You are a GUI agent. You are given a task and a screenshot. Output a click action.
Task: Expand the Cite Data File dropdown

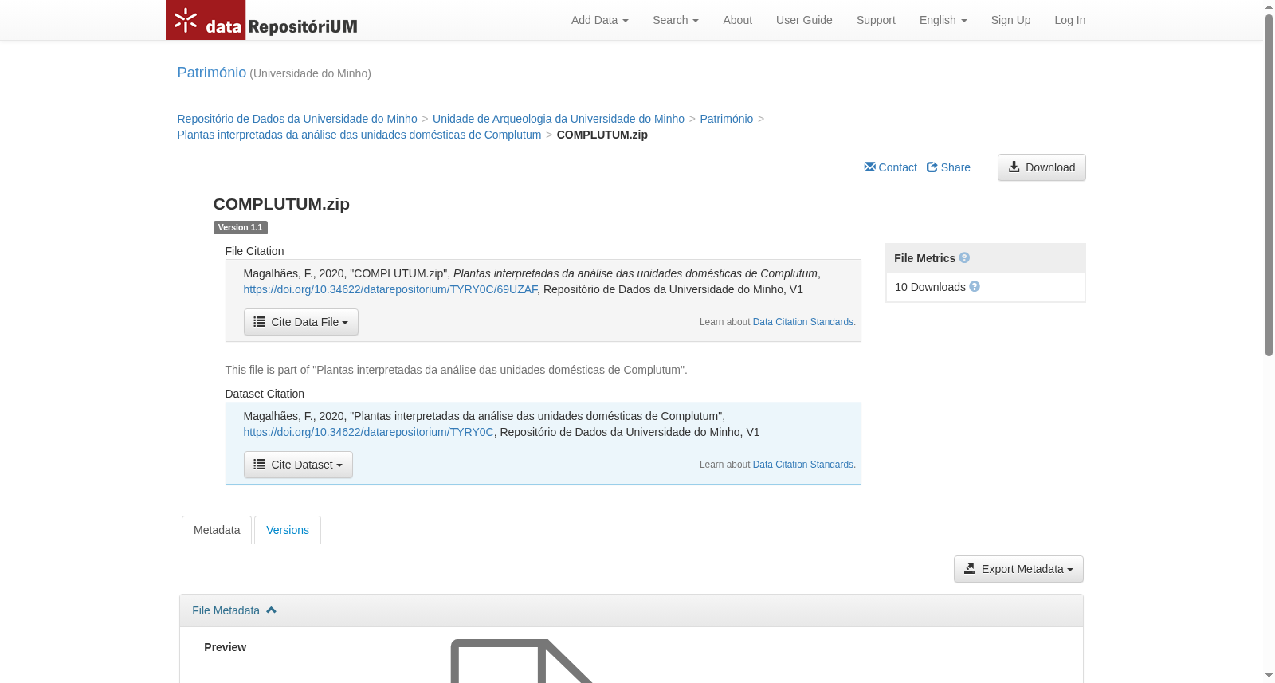[301, 322]
